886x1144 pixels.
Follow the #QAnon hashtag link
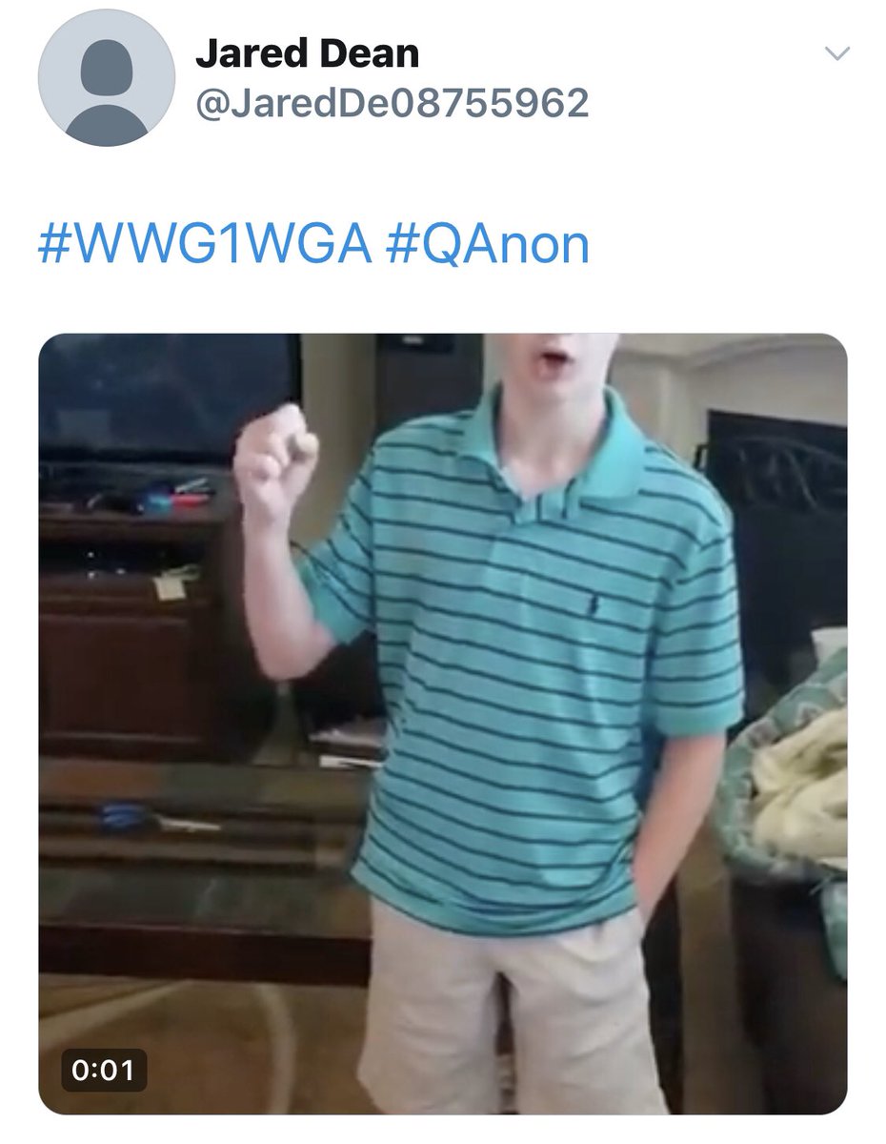pos(488,246)
